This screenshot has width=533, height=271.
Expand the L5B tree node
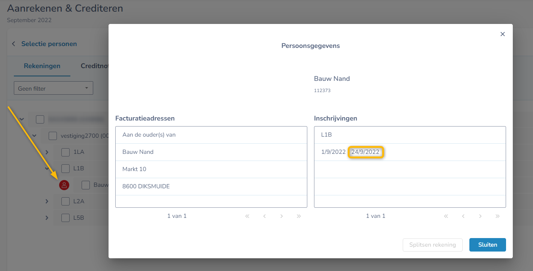tap(47, 218)
